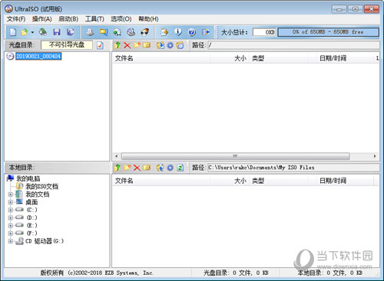Click the 650MB free capacity bar
The height and width of the screenshot is (281, 384).
(328, 32)
